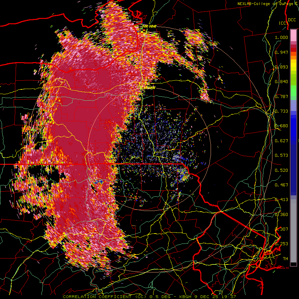Select the 0.307 legend value
This screenshot has height=299, width=299.
281,229
